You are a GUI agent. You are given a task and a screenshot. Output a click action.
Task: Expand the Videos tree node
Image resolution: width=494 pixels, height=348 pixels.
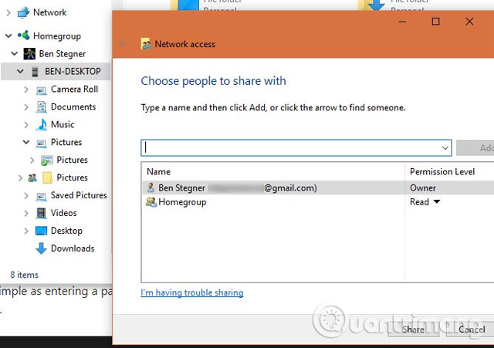[x=26, y=213]
